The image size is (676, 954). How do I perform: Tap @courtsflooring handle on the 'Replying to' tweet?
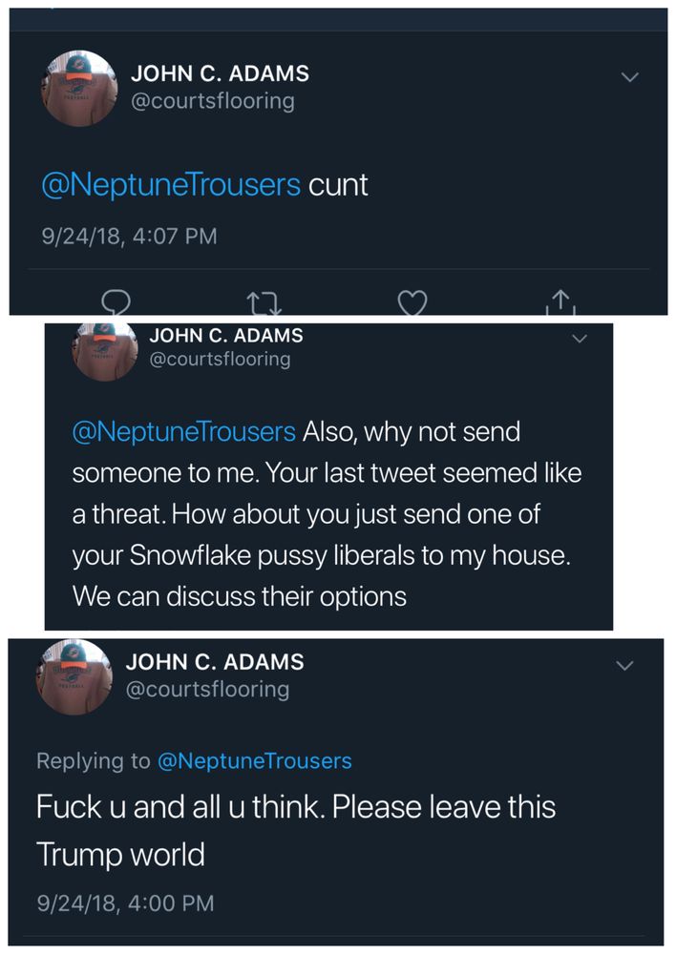207,689
